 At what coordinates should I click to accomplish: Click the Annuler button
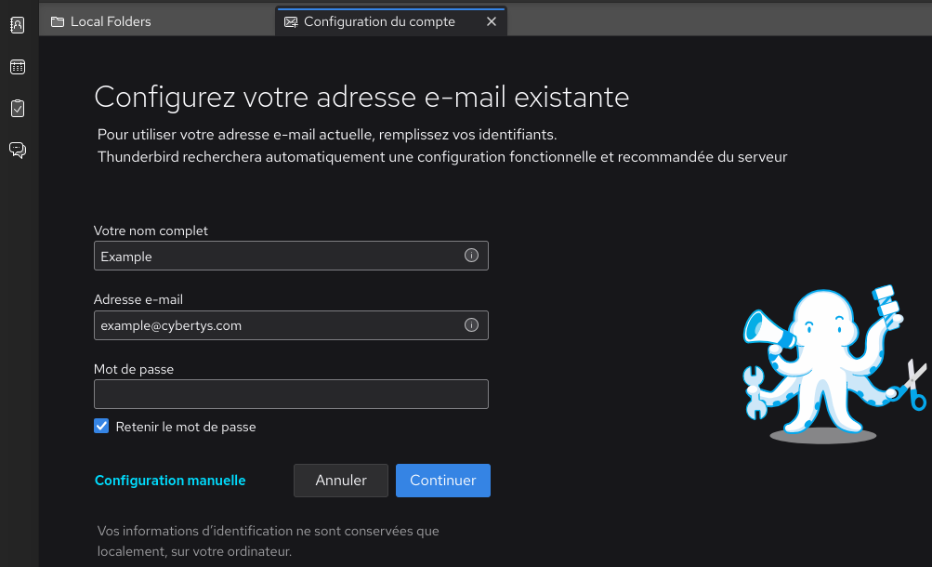click(x=340, y=480)
